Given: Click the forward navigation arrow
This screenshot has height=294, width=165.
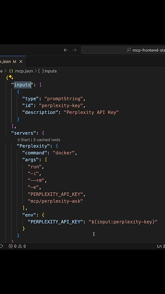Looking at the screenshot, I should pos(75,50).
